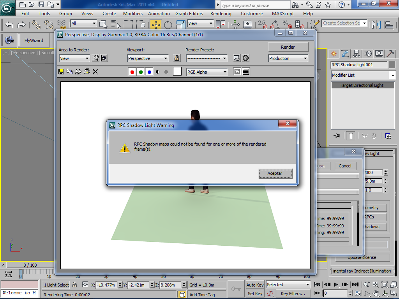Click Aceptar in the warning dialog
The height and width of the screenshot is (299, 399).
click(x=275, y=173)
